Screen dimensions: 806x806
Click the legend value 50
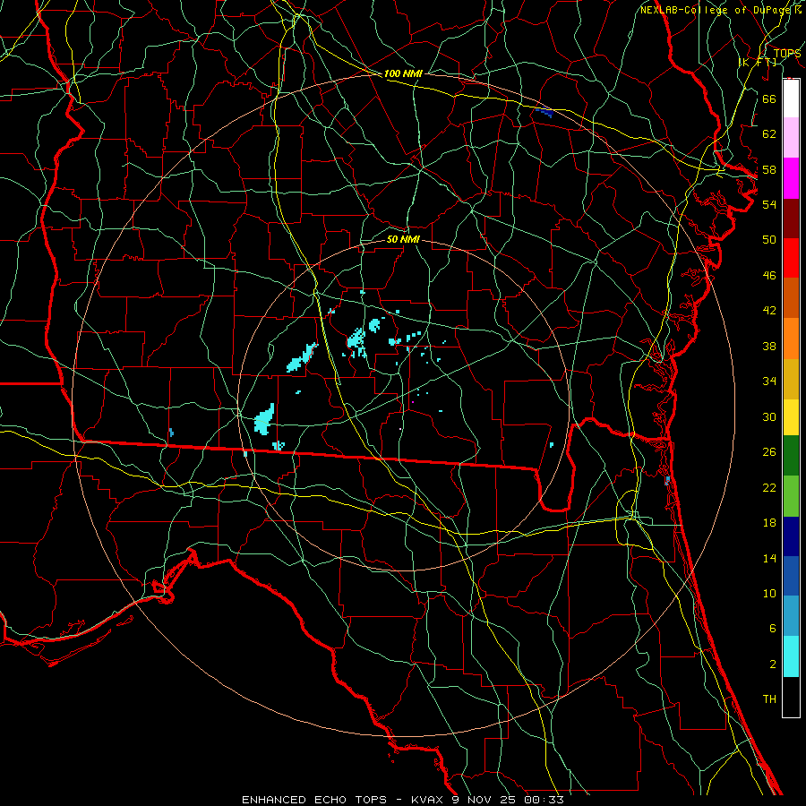[x=769, y=239]
